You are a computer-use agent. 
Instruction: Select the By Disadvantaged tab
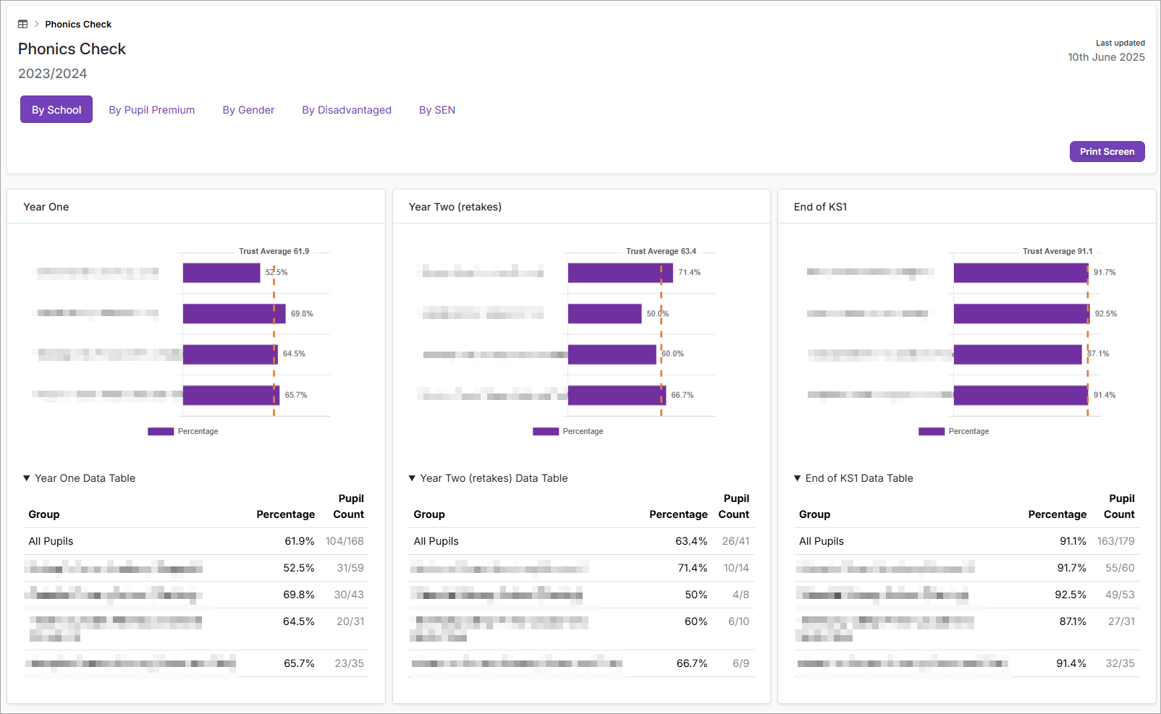coord(347,110)
